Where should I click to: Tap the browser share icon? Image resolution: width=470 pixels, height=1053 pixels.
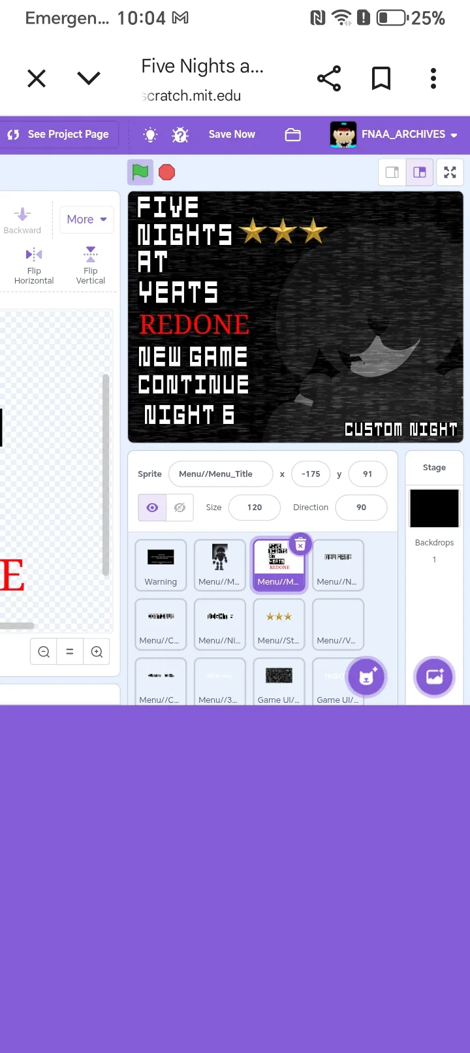point(329,78)
